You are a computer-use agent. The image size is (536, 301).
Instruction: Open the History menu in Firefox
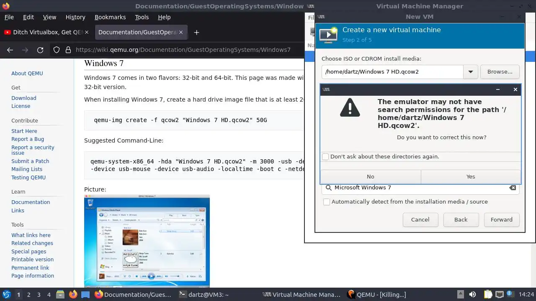tap(75, 17)
